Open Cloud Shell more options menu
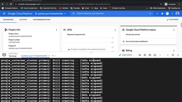Screen dimensions: 182x102 coord(160,55)
